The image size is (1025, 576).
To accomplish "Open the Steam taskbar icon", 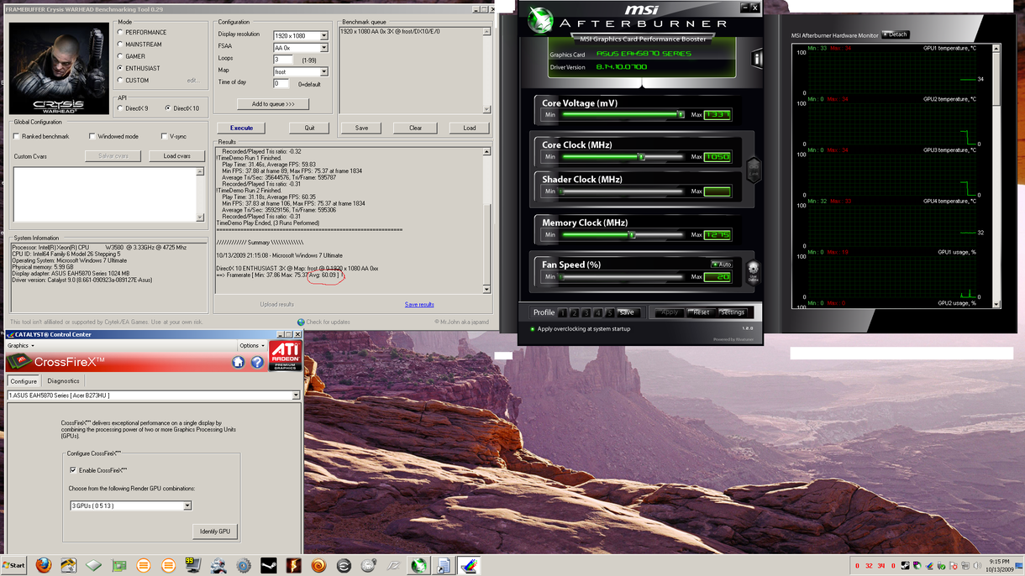I will click(268, 566).
